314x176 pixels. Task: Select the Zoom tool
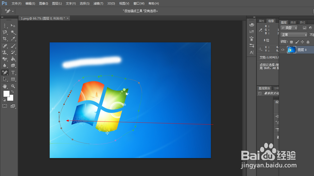[x=13, y=86]
